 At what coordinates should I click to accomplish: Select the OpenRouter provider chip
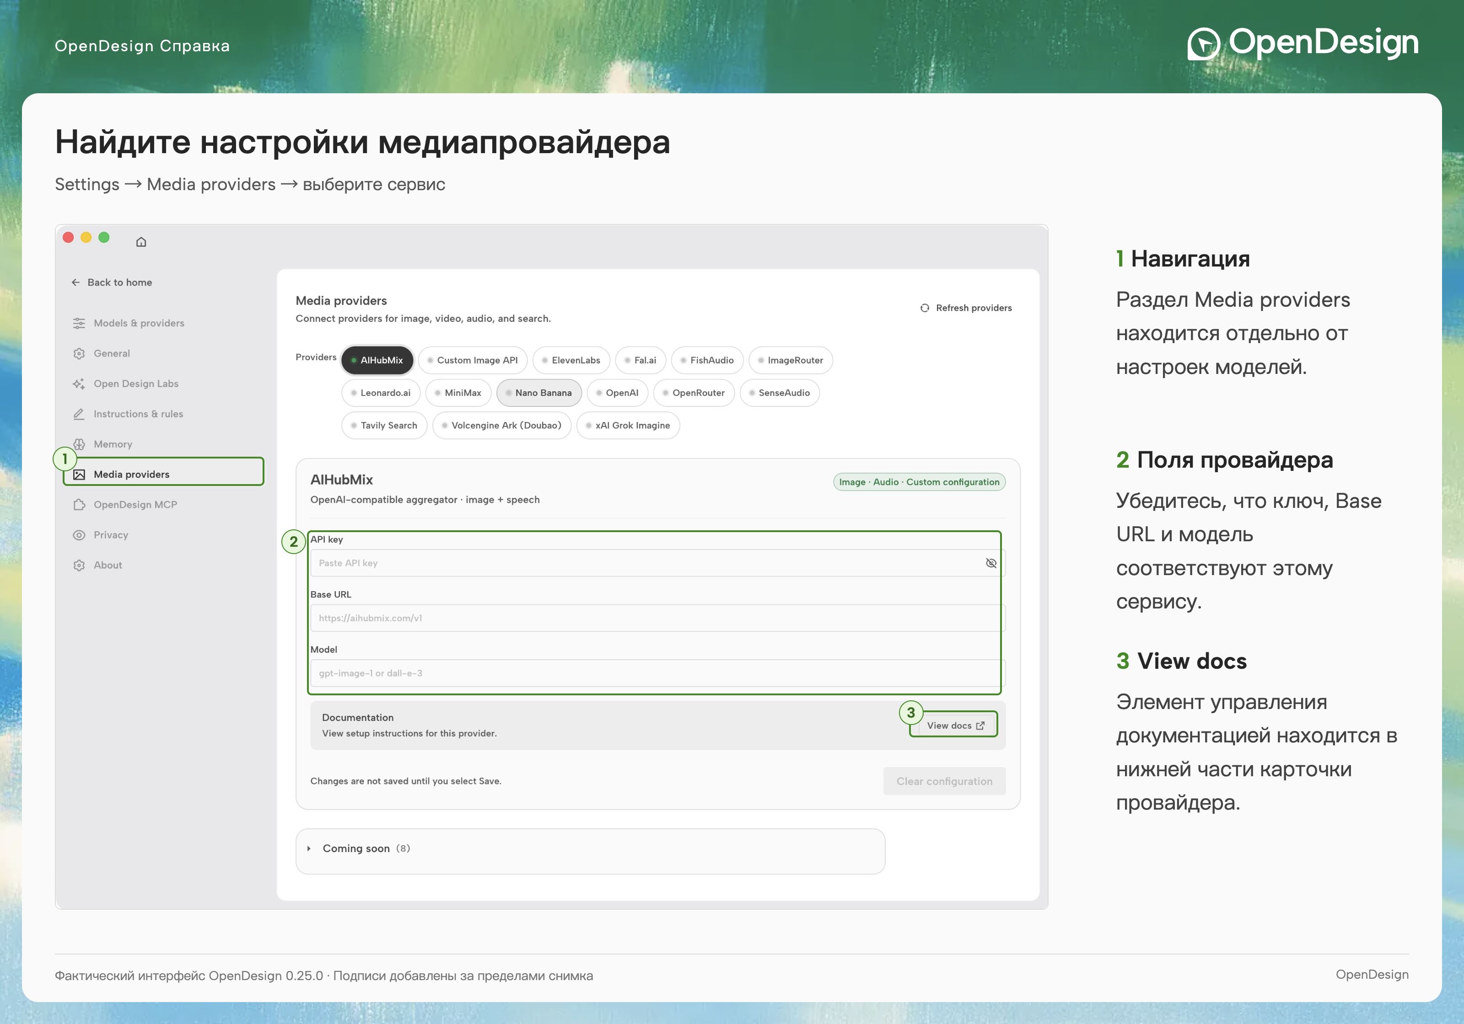tap(694, 393)
